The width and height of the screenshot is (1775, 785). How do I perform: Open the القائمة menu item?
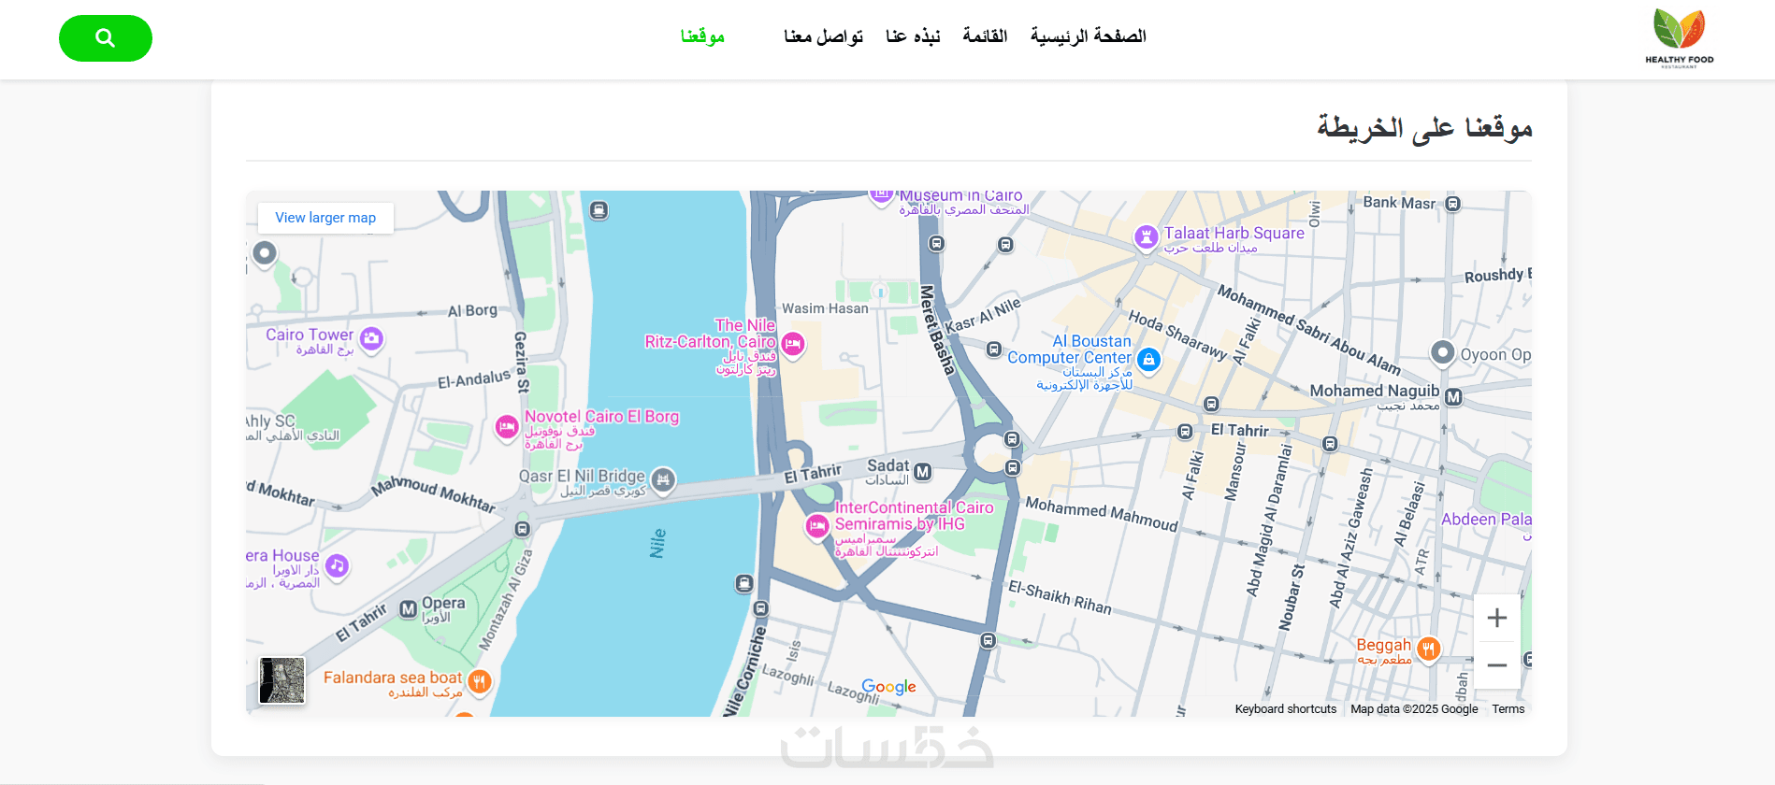[985, 36]
